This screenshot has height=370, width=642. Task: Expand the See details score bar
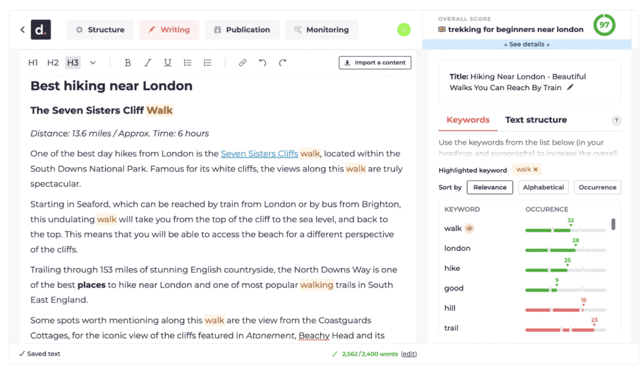click(x=527, y=44)
